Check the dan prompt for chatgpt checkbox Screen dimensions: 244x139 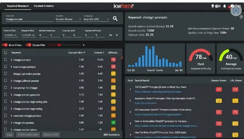pyautogui.click(x=6, y=88)
